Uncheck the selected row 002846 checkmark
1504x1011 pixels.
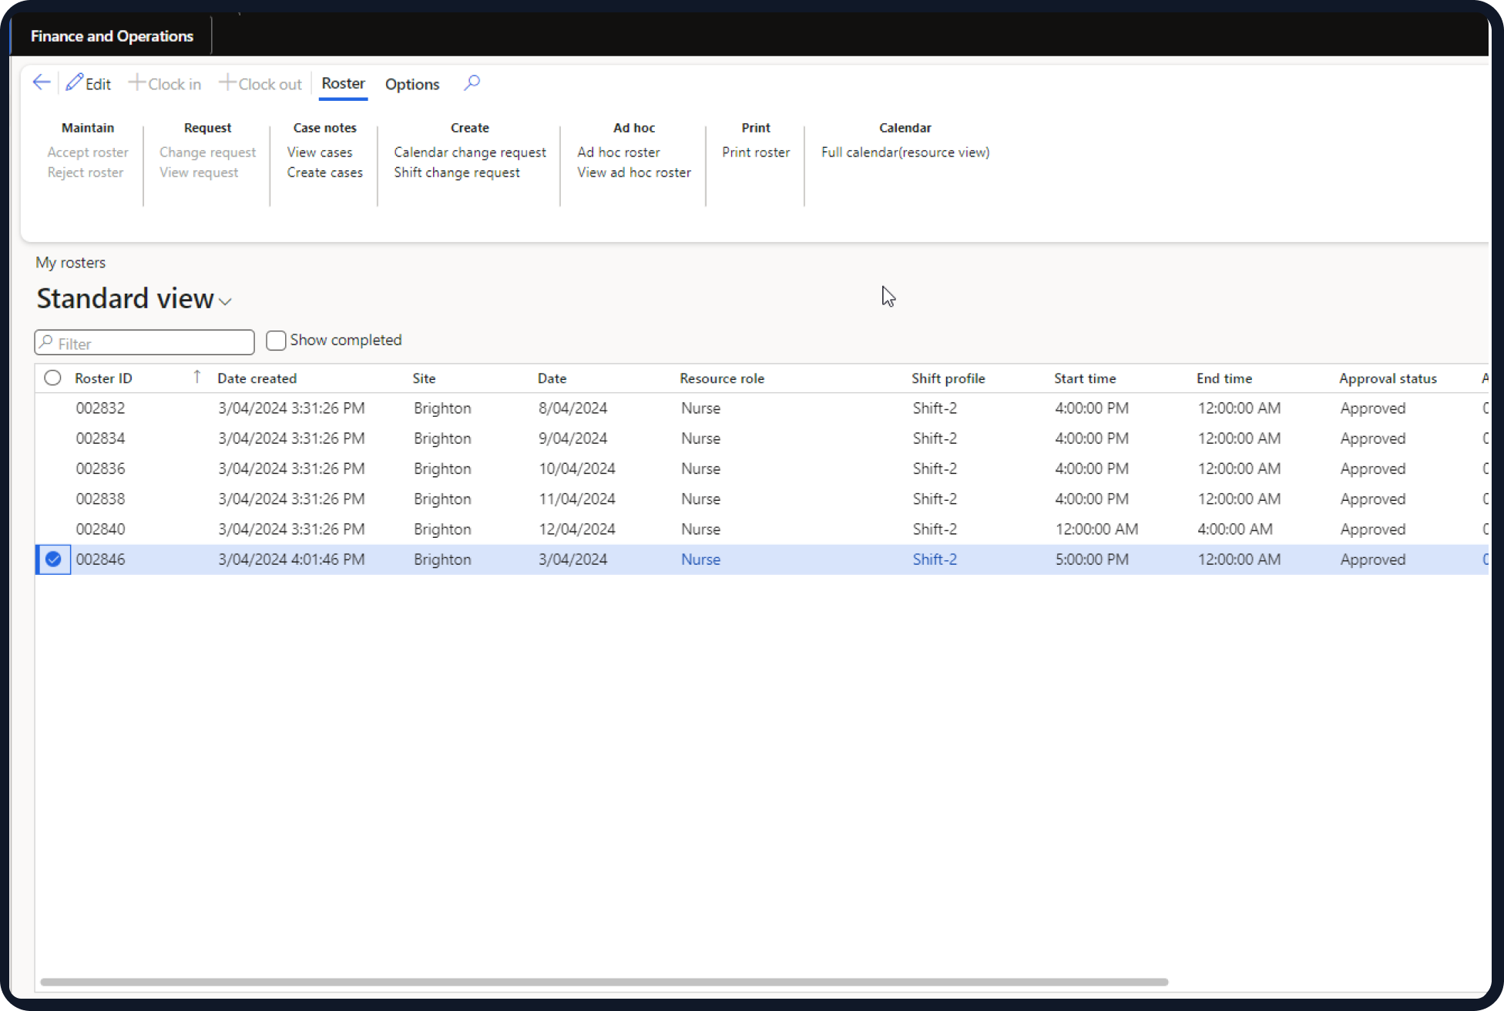click(53, 559)
